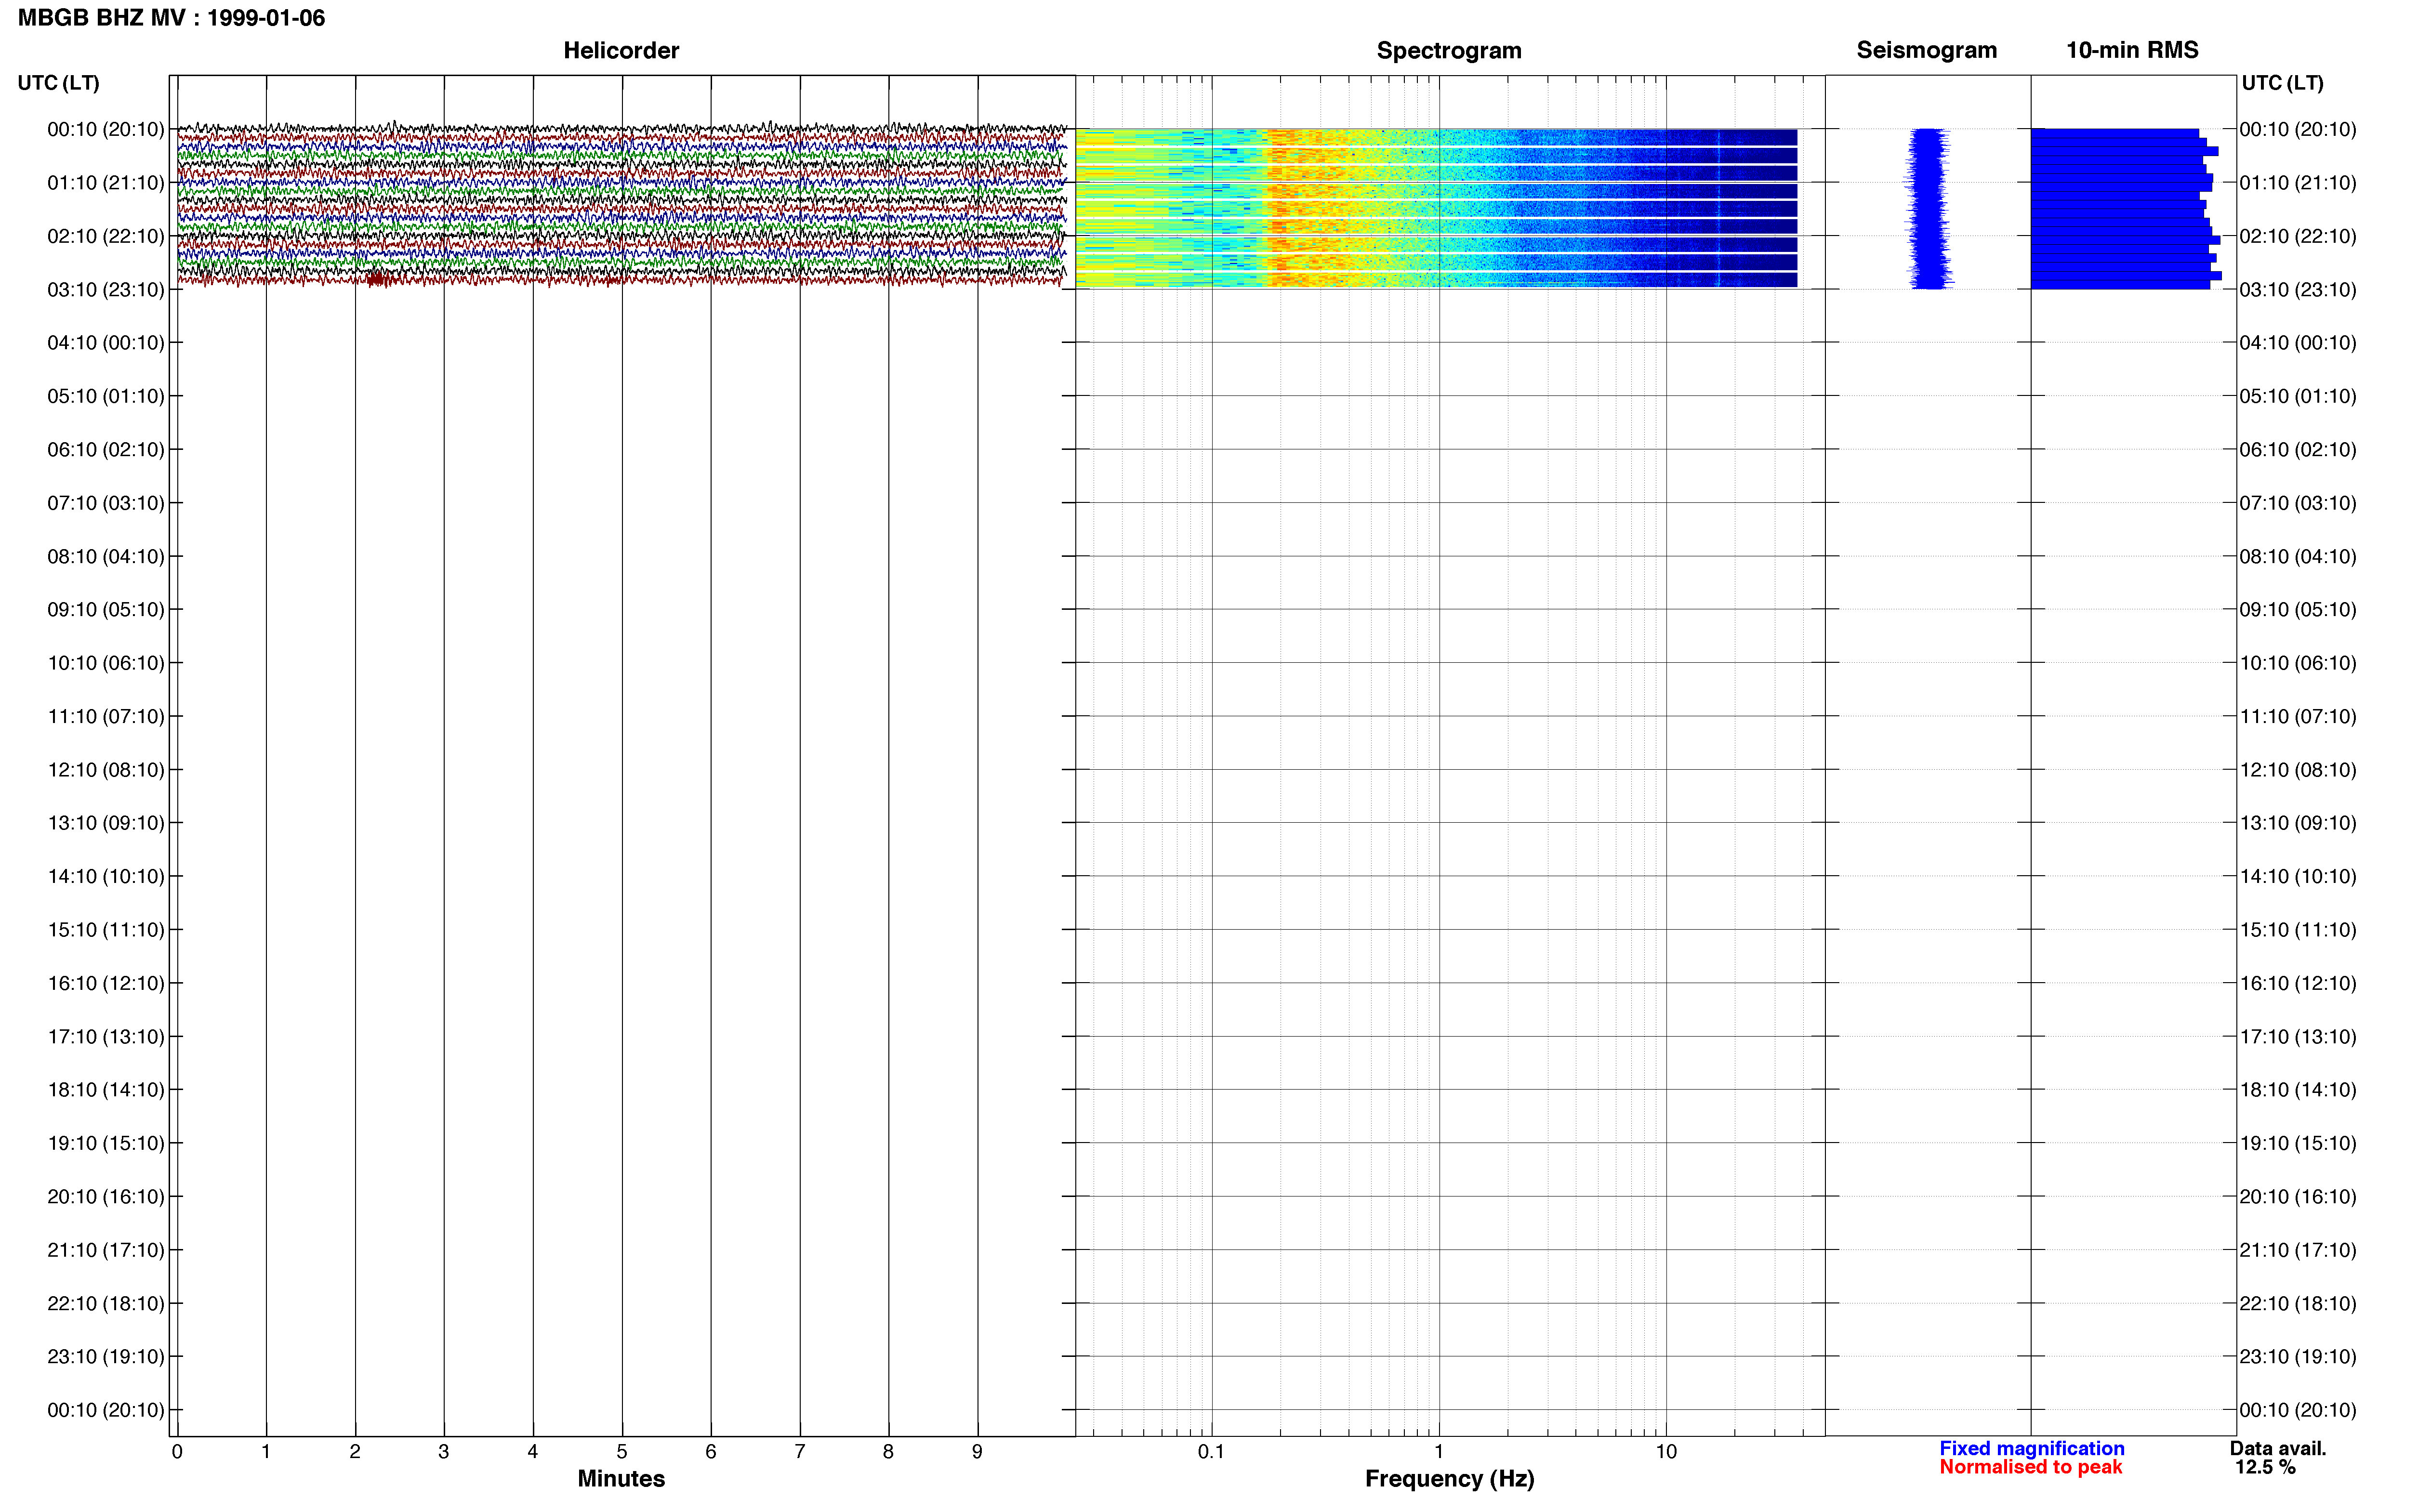The width and height of the screenshot is (2418, 1512).
Task: Click right-axis time label 23:10 (19:10)
Action: point(2298,1357)
